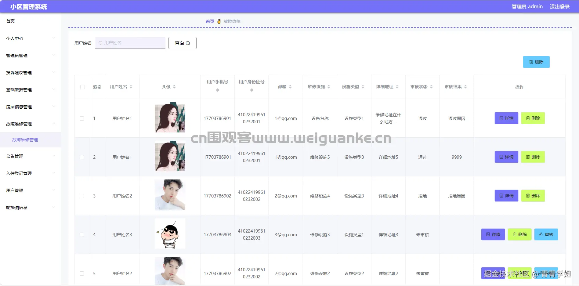Expand the 公告管理 sidebar menu
The image size is (579, 286).
coord(31,156)
